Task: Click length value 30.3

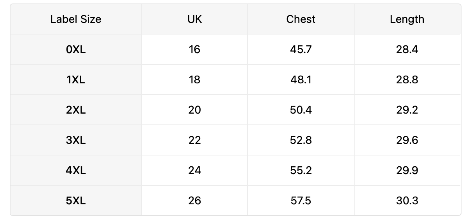Action: pos(407,200)
